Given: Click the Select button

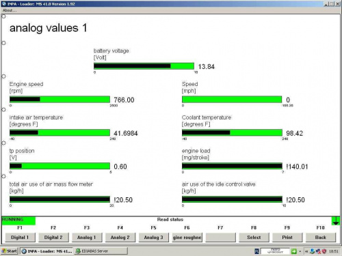Looking at the screenshot, I should pyautogui.click(x=254, y=238).
